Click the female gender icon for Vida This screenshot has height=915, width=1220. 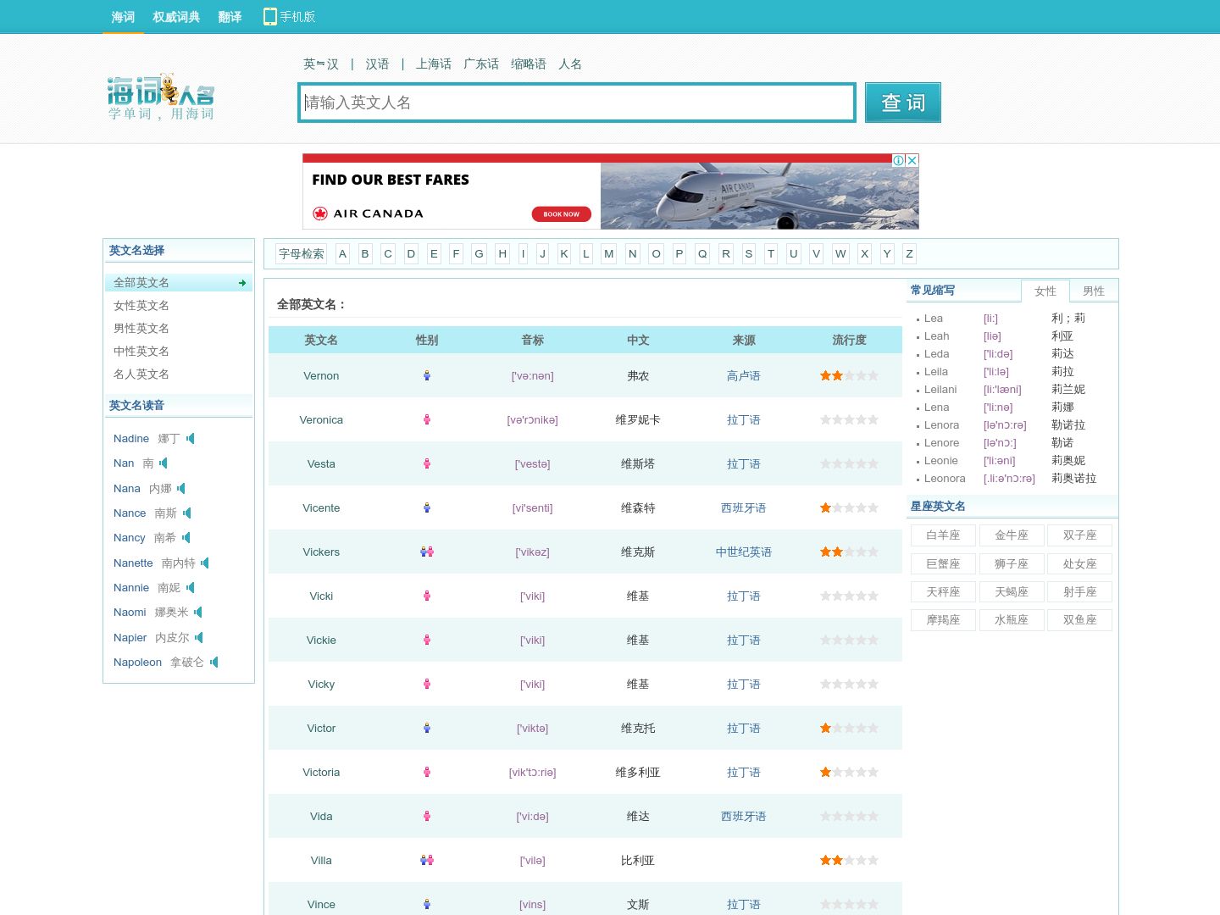(x=427, y=816)
